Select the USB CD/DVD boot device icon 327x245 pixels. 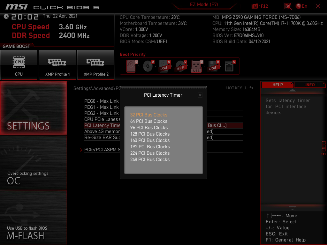(181, 66)
